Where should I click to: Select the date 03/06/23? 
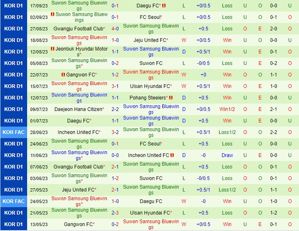[39, 178]
